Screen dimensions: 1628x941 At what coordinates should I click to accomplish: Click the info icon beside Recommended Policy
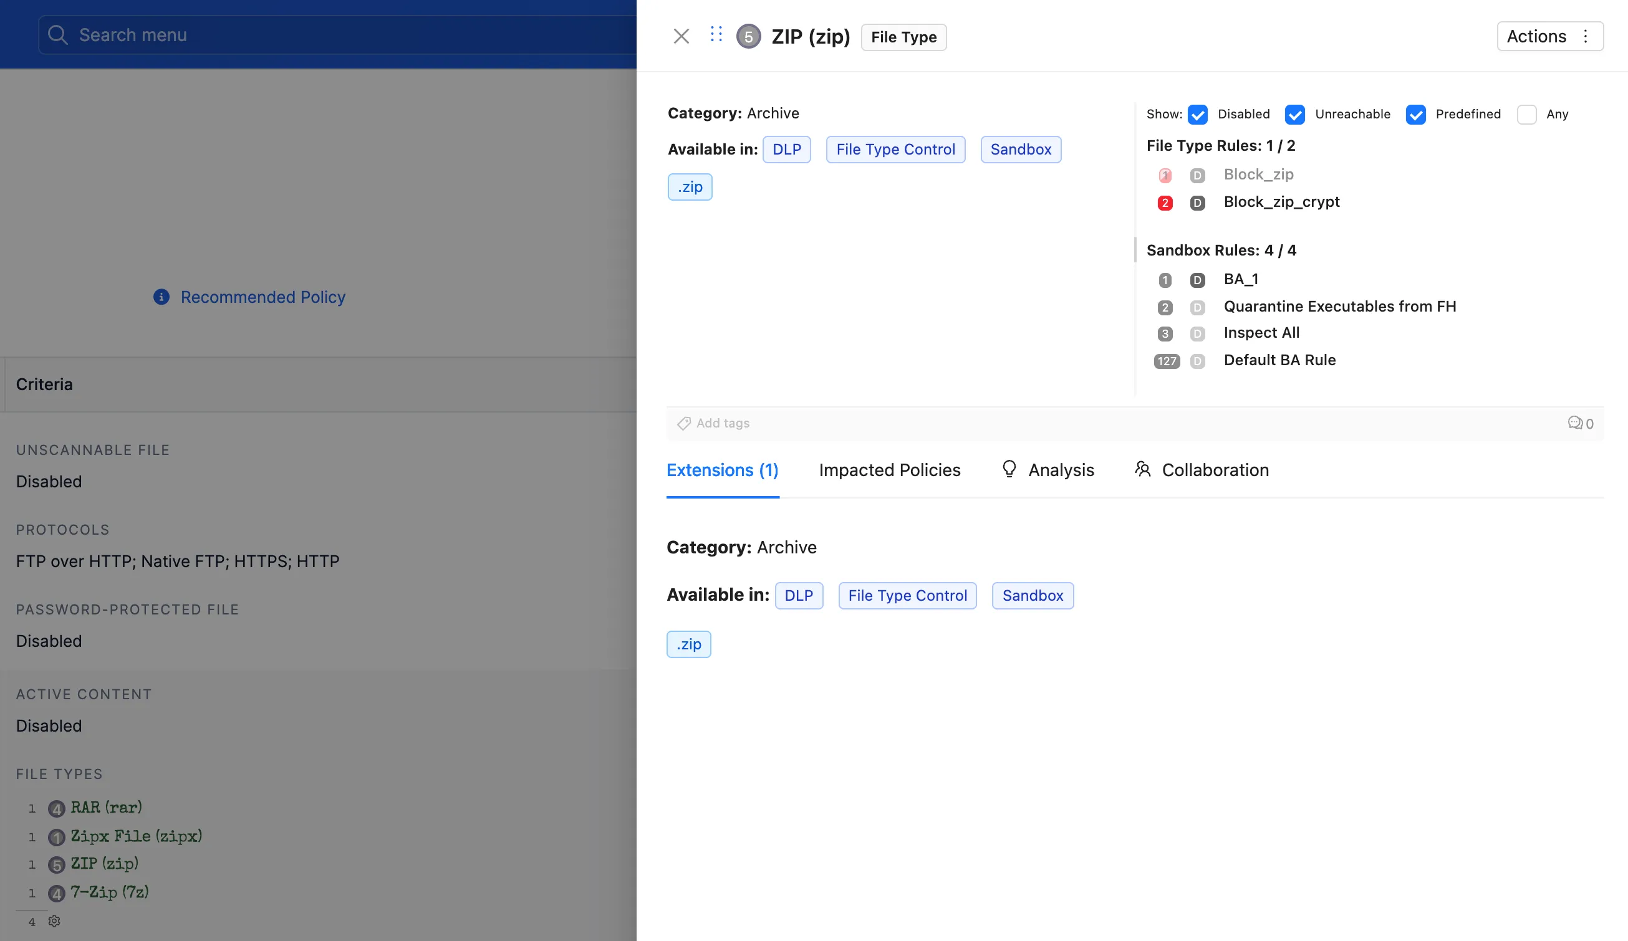point(161,297)
